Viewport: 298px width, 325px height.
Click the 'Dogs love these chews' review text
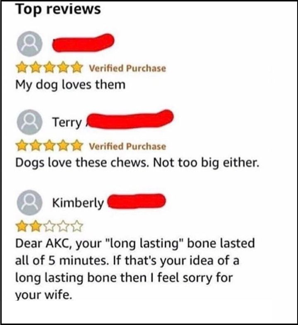[x=137, y=163]
